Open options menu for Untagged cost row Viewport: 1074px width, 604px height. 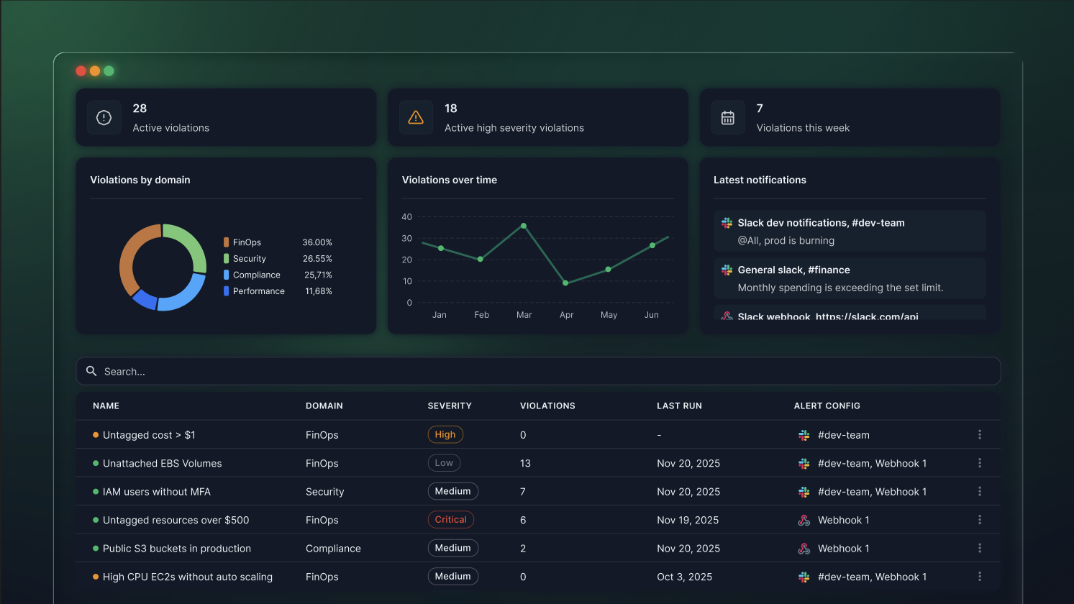coord(979,435)
